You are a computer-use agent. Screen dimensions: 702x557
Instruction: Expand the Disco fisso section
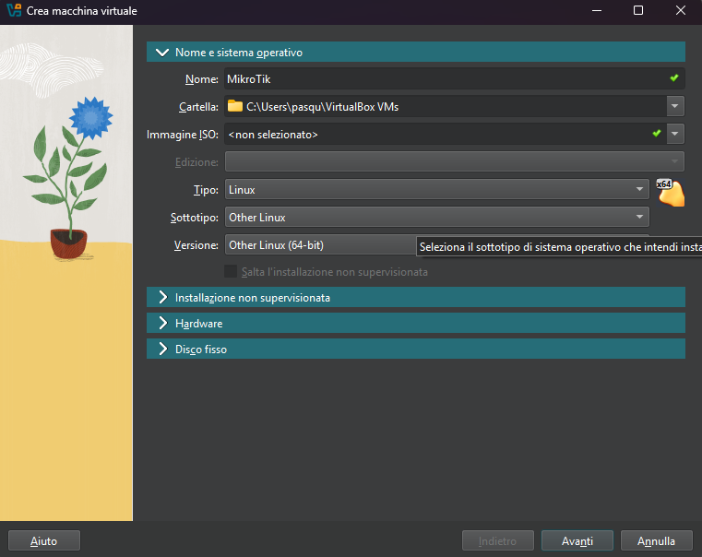[x=416, y=349]
